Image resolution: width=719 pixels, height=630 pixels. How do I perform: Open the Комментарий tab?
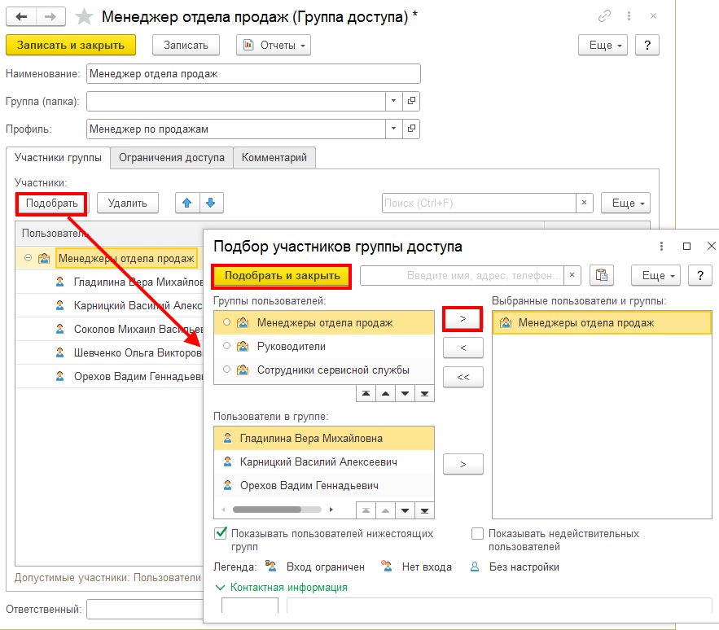pos(274,158)
